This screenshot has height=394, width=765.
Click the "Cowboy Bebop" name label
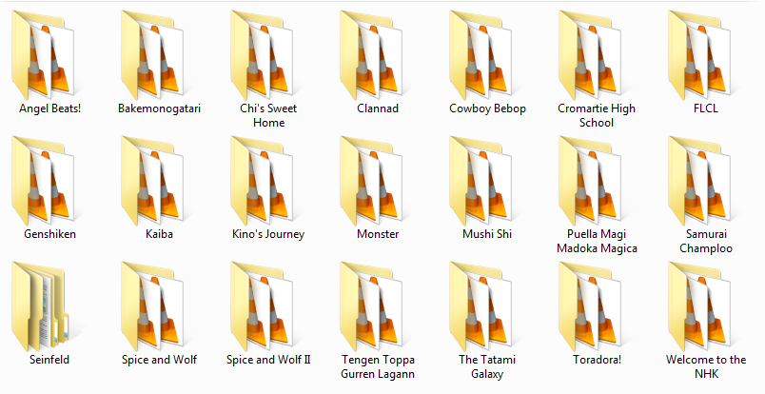click(487, 108)
